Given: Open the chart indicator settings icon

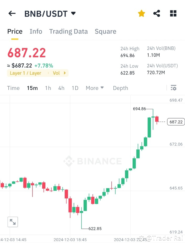Looking at the screenshot, I should pyautogui.click(x=173, y=88).
